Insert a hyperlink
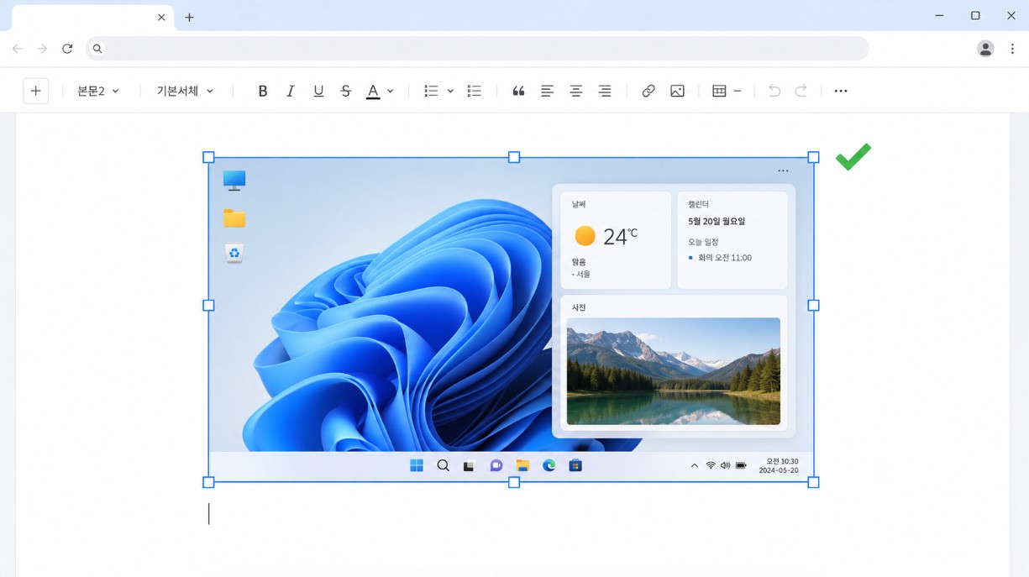The width and height of the screenshot is (1029, 577). tap(648, 91)
